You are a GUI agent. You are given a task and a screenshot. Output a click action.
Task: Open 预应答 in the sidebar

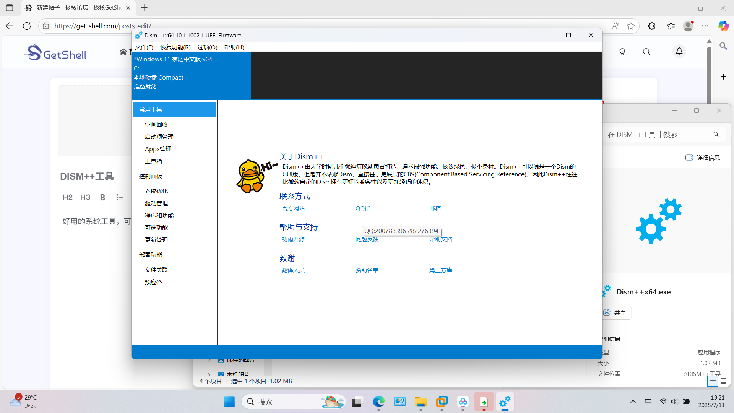click(x=153, y=282)
